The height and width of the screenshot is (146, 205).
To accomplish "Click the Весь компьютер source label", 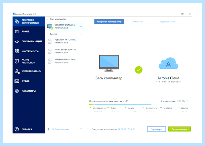I will 109,78.
